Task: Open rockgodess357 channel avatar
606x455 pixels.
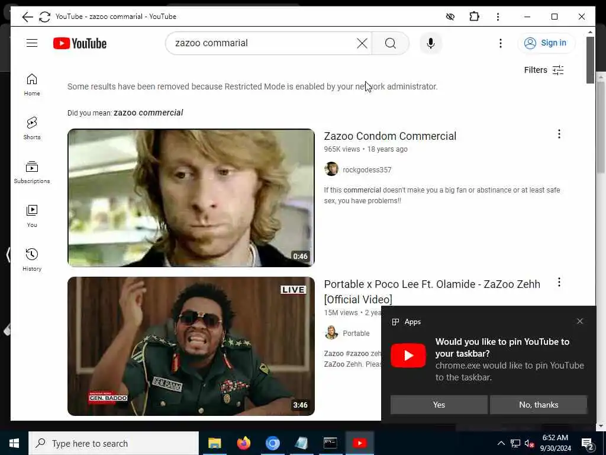Action: pyautogui.click(x=331, y=169)
